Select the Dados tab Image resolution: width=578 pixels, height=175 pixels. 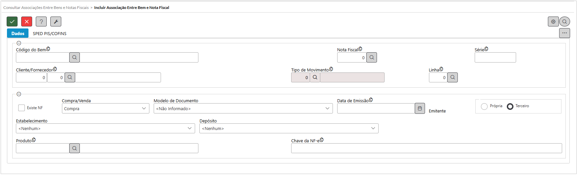18,33
